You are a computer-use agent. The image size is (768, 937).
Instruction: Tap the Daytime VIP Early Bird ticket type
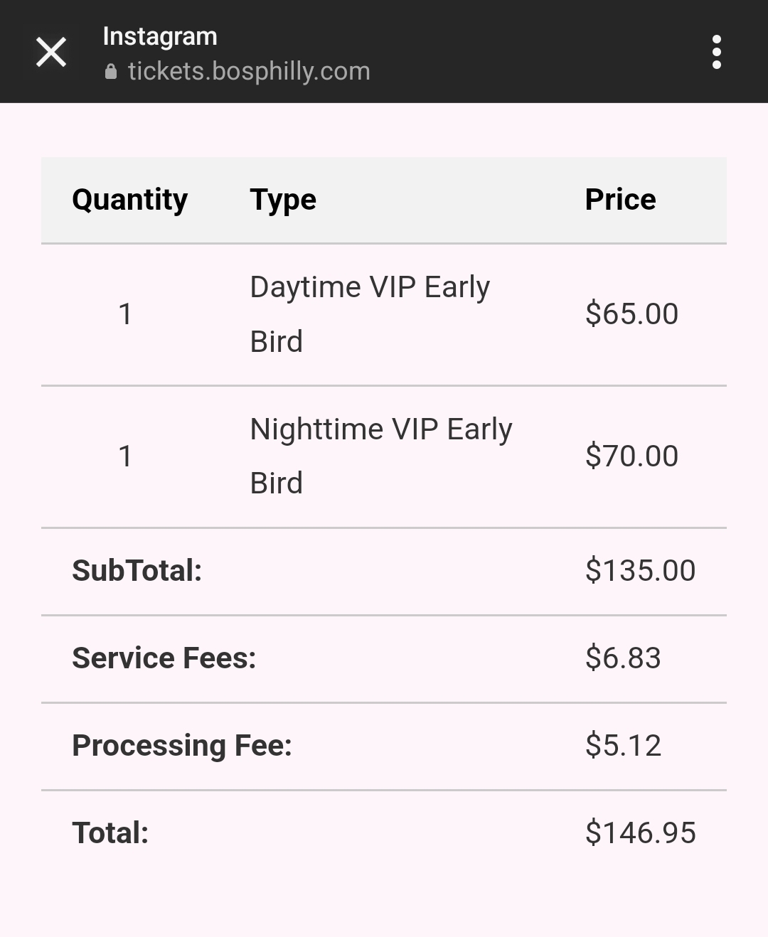click(x=370, y=314)
